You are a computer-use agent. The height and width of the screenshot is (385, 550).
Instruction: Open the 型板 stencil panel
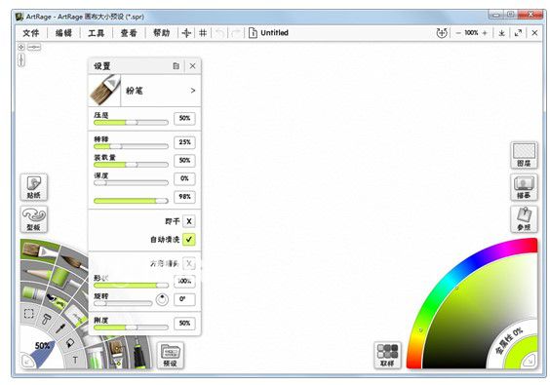tap(34, 219)
